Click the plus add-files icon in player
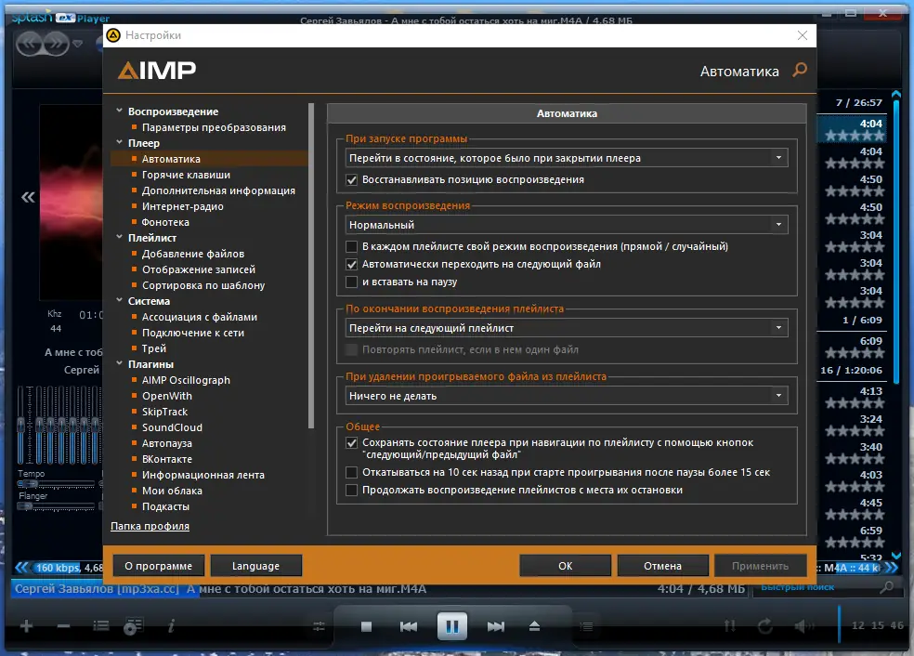Image resolution: width=914 pixels, height=656 pixels. tap(27, 626)
